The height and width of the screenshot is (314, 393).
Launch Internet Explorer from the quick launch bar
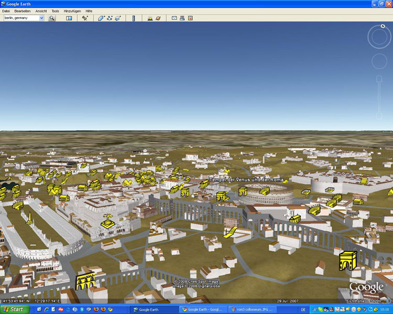click(46, 309)
